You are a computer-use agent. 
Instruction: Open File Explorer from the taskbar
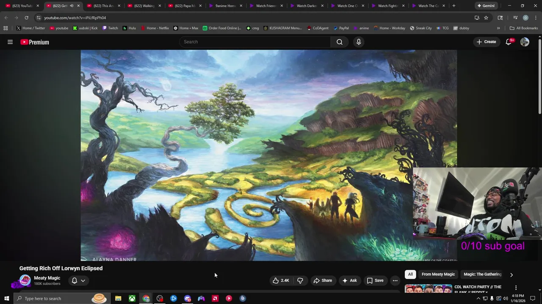coord(118,299)
